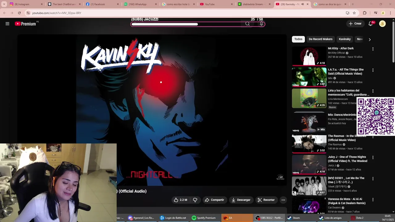Screen dimensions: 395x222
Task: Open the Crear upload menu
Action: click(355, 24)
